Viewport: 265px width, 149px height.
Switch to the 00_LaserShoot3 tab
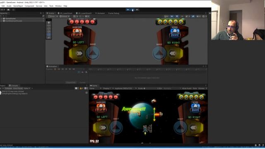(84, 13)
